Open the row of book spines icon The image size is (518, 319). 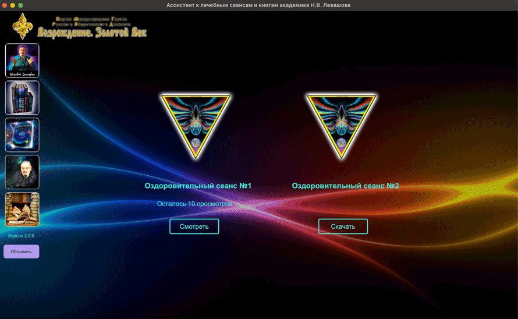click(22, 98)
